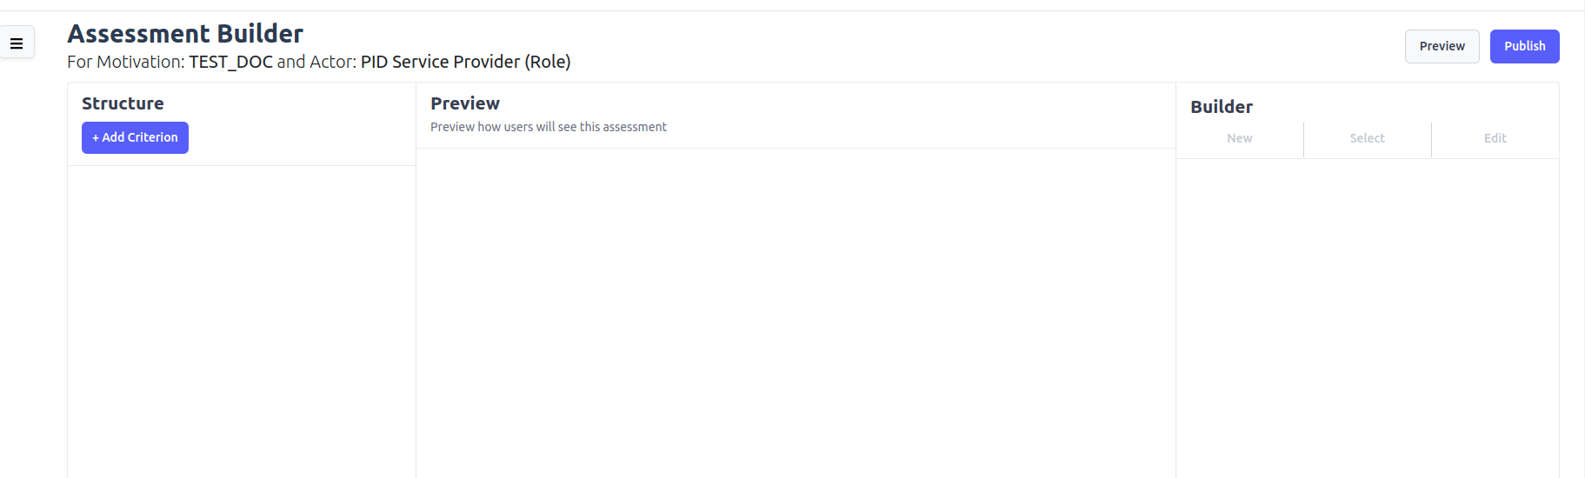Click the Preview button beside Publish
Screen dimensions: 1585x478
[1442, 46]
